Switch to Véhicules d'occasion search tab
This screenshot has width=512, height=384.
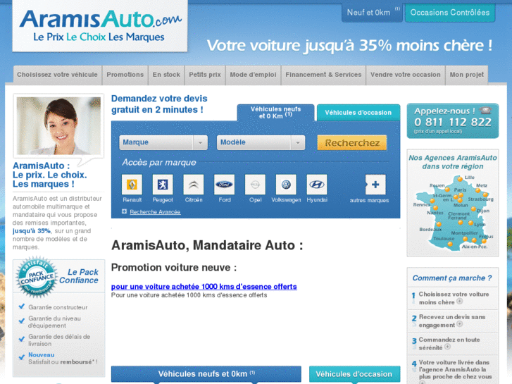[358, 113]
